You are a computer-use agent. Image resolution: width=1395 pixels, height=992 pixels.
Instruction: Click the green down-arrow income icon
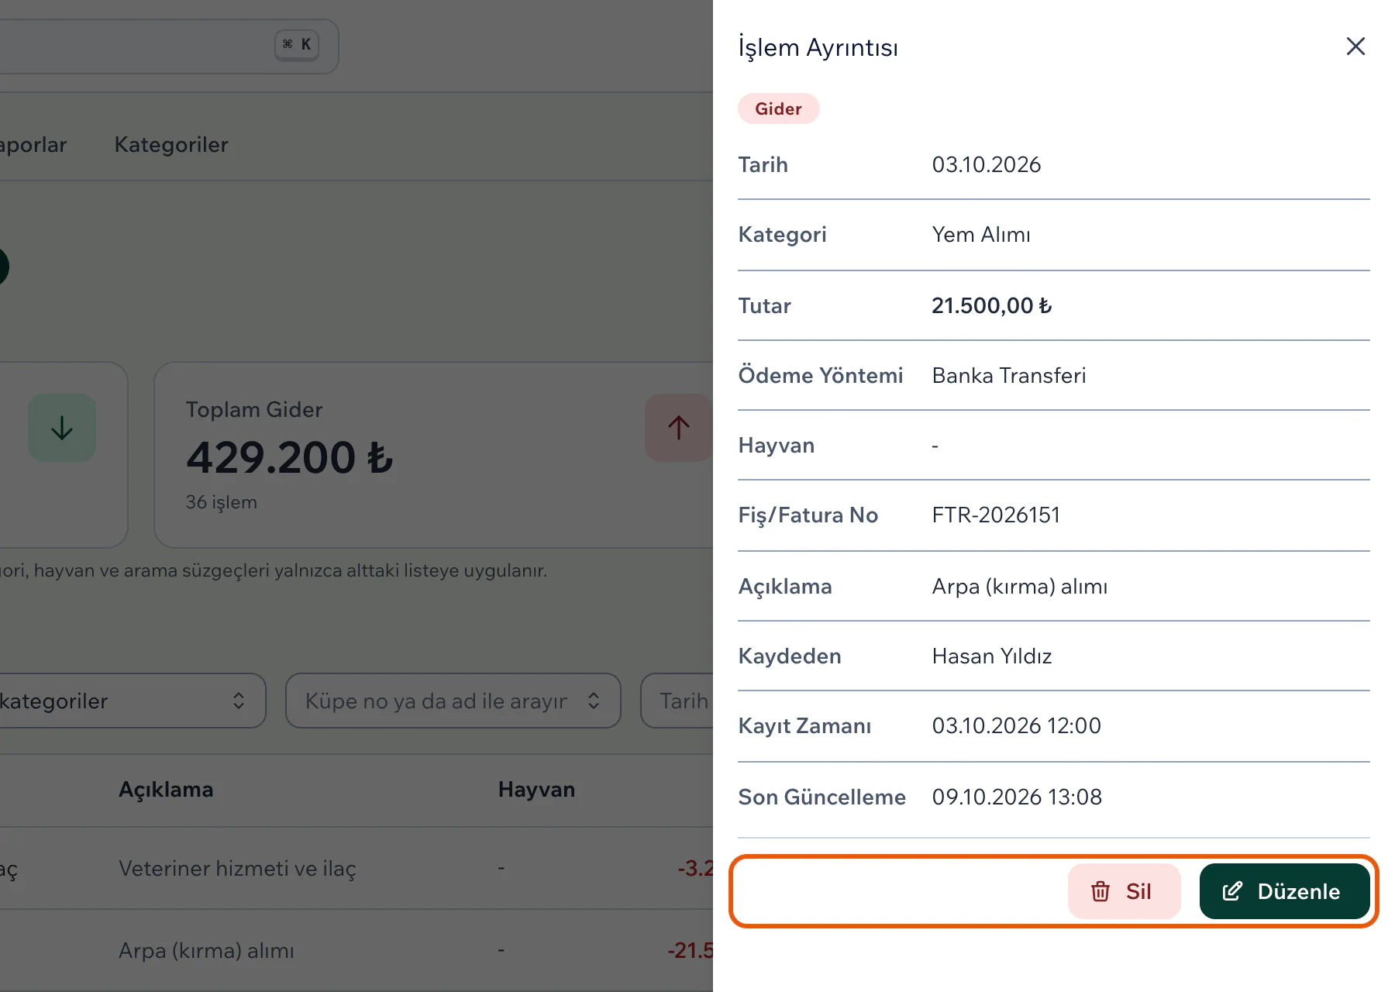click(x=62, y=428)
